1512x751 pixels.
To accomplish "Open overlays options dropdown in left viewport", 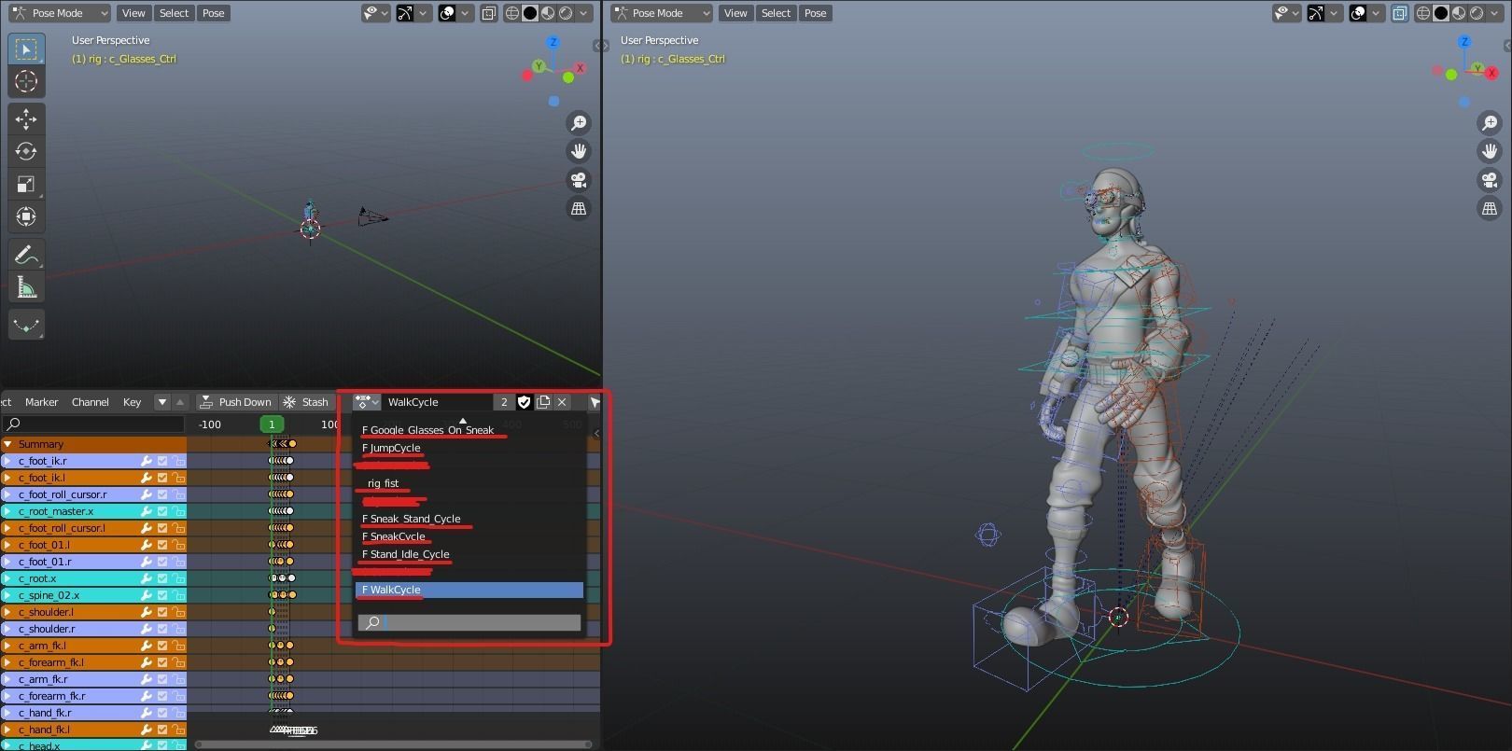I will tap(465, 13).
